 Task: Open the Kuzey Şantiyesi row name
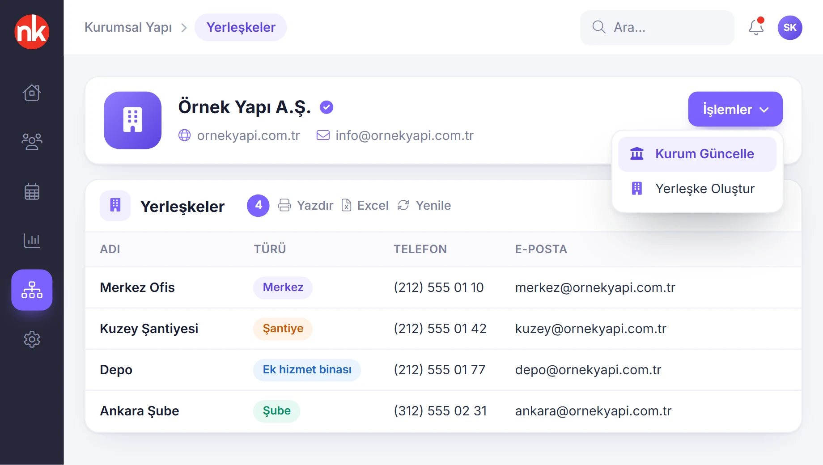[x=149, y=329]
